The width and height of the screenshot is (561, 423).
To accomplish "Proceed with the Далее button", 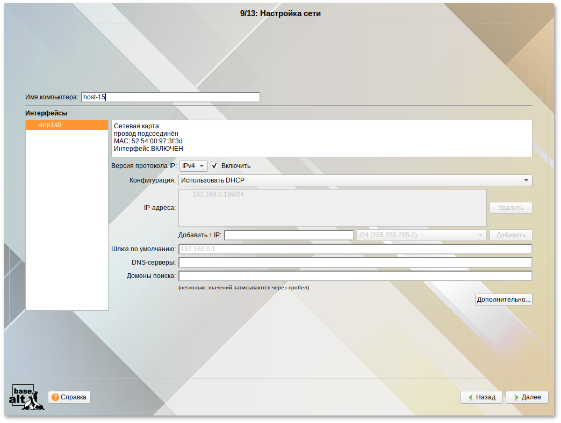I will [x=527, y=397].
